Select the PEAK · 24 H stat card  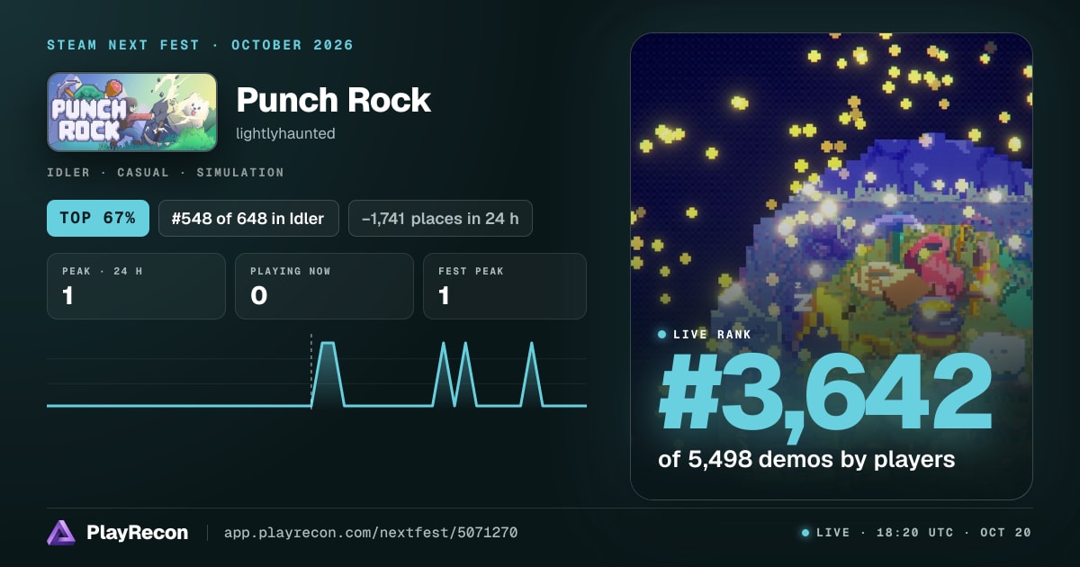[136, 286]
